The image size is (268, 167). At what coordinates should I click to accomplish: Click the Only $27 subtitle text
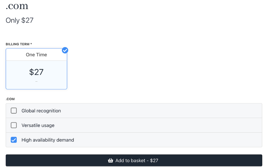coord(19,20)
